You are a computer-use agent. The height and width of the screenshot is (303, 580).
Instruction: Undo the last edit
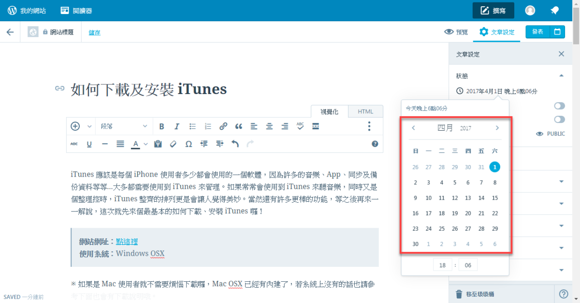pyautogui.click(x=235, y=144)
